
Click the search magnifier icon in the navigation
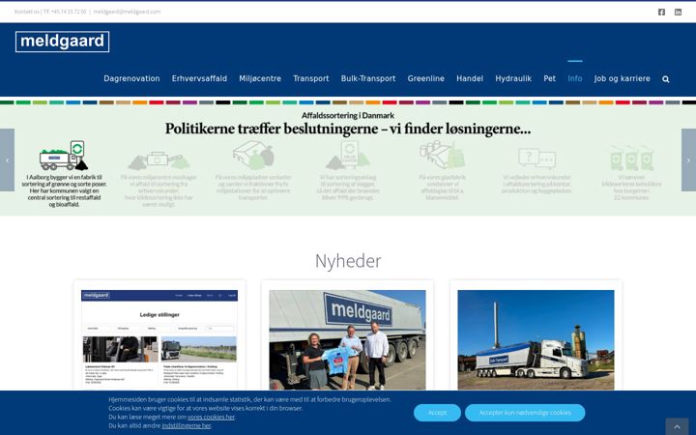[665, 79]
